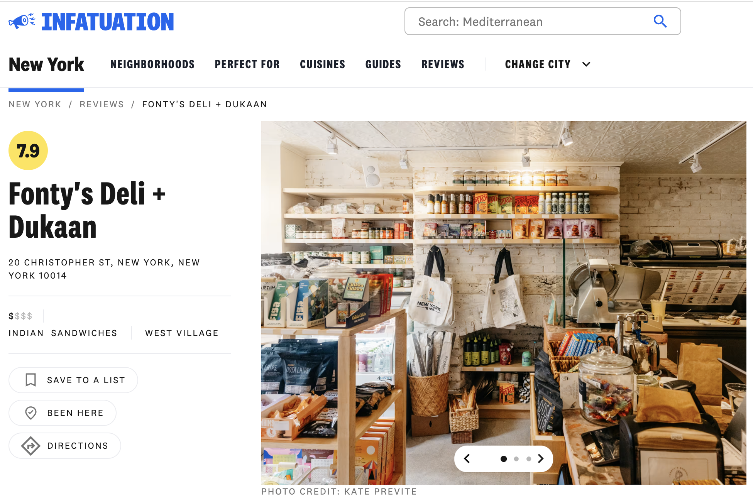Select the first carousel dot

point(504,459)
